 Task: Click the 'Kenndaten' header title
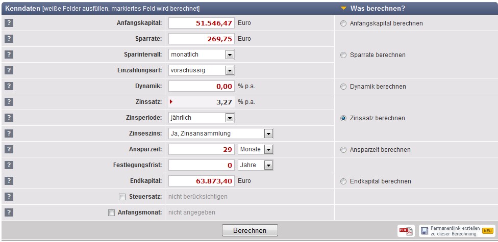[x=22, y=8]
